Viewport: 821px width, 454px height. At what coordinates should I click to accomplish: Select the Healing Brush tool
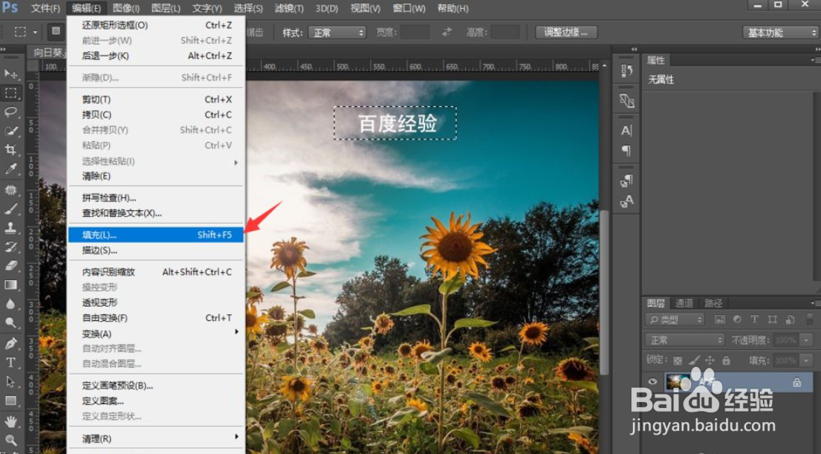[x=10, y=190]
